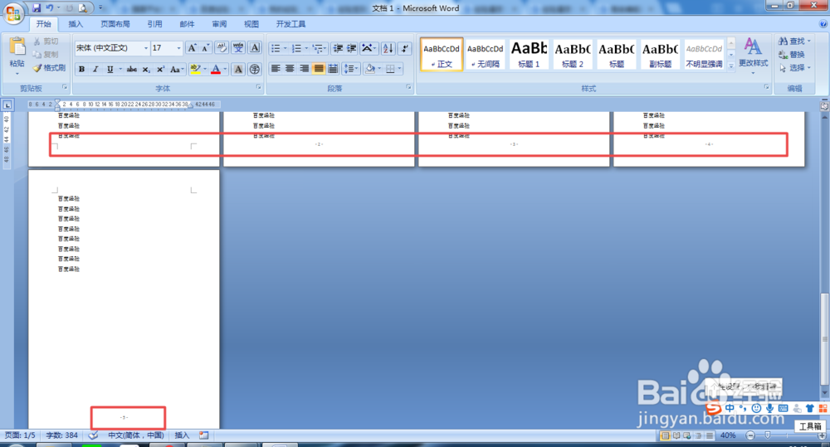Apply Superscript formatting
830x447 pixels.
[x=160, y=70]
